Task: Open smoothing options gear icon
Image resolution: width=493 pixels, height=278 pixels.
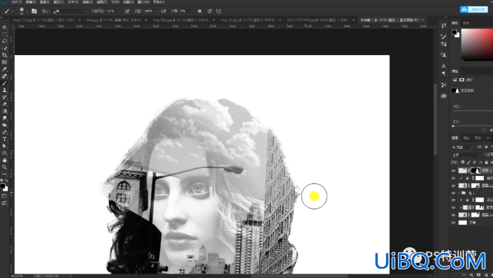Action: click(199, 11)
